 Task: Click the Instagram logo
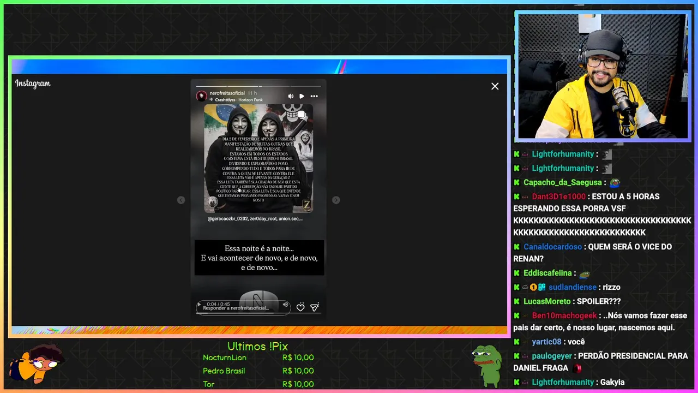tap(33, 84)
